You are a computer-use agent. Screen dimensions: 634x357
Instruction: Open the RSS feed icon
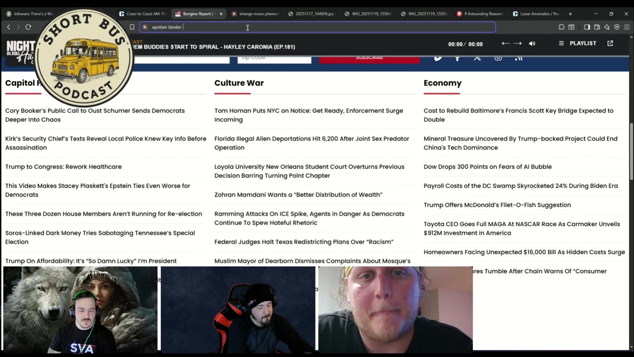point(519,58)
